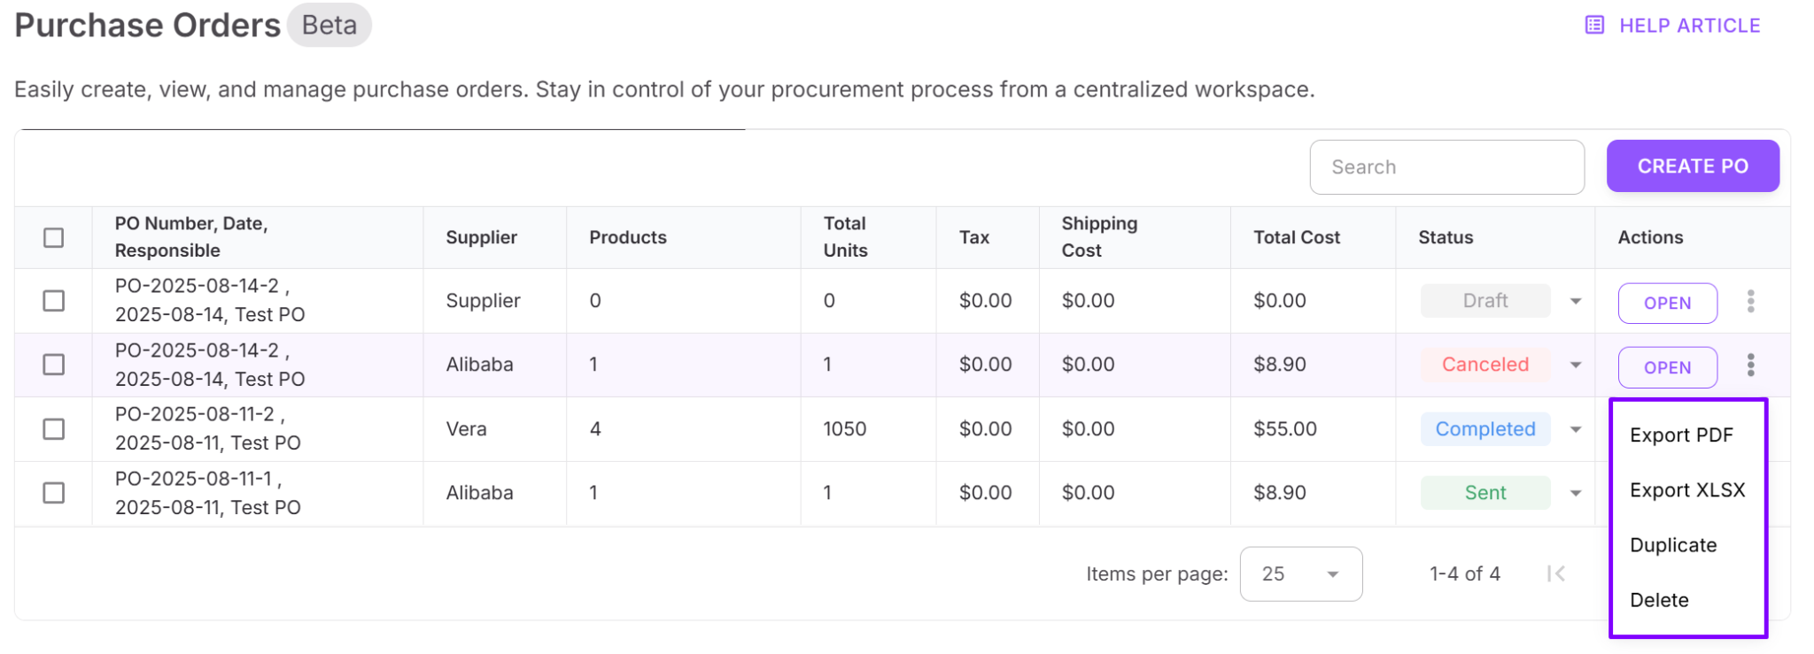1814x654 pixels.
Task: Click Delete in the open context menu
Action: click(1660, 600)
